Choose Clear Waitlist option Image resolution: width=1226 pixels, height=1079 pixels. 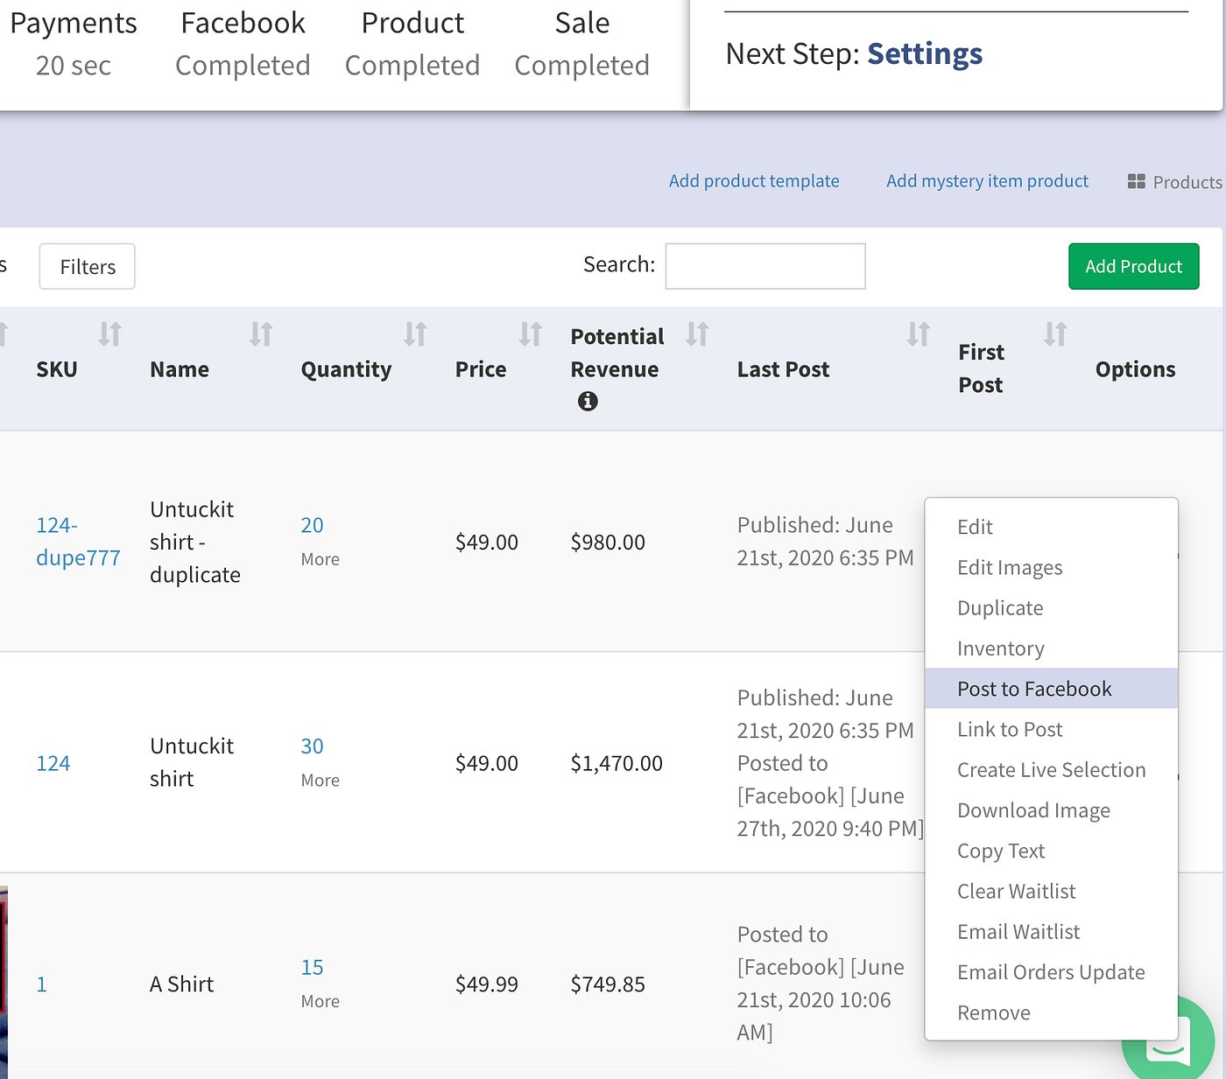click(x=1052, y=891)
